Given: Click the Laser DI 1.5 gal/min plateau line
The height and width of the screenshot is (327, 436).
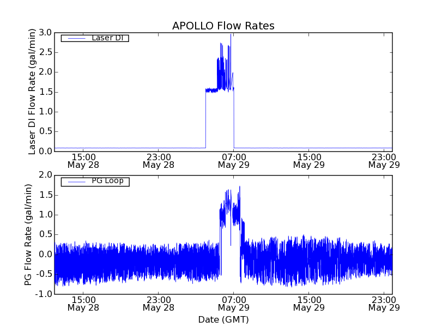Looking at the screenshot, I should click(x=211, y=90).
